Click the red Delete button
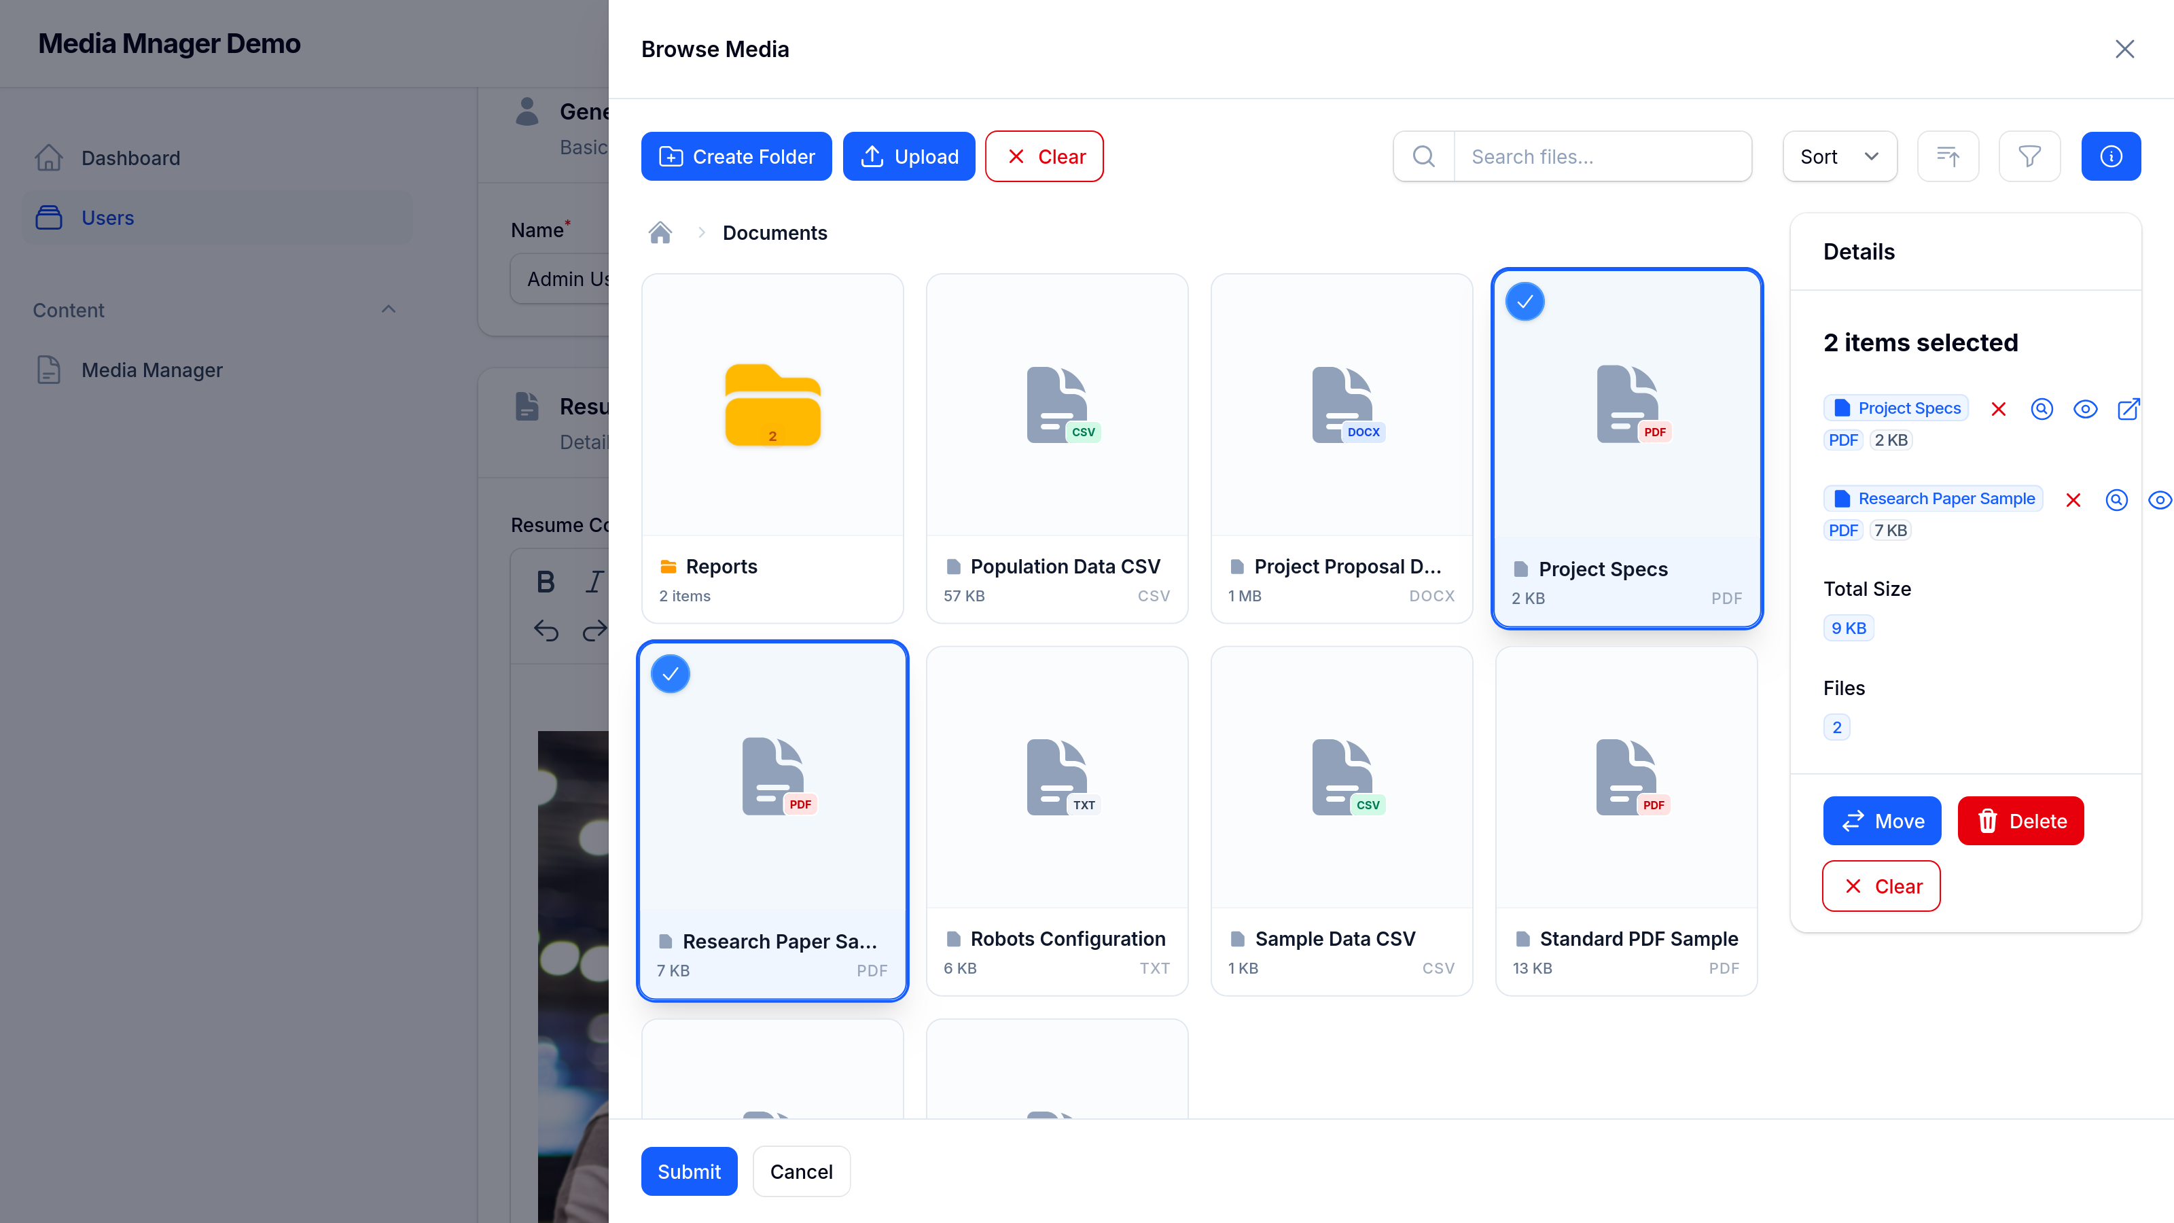The image size is (2174, 1223). coord(2020,820)
